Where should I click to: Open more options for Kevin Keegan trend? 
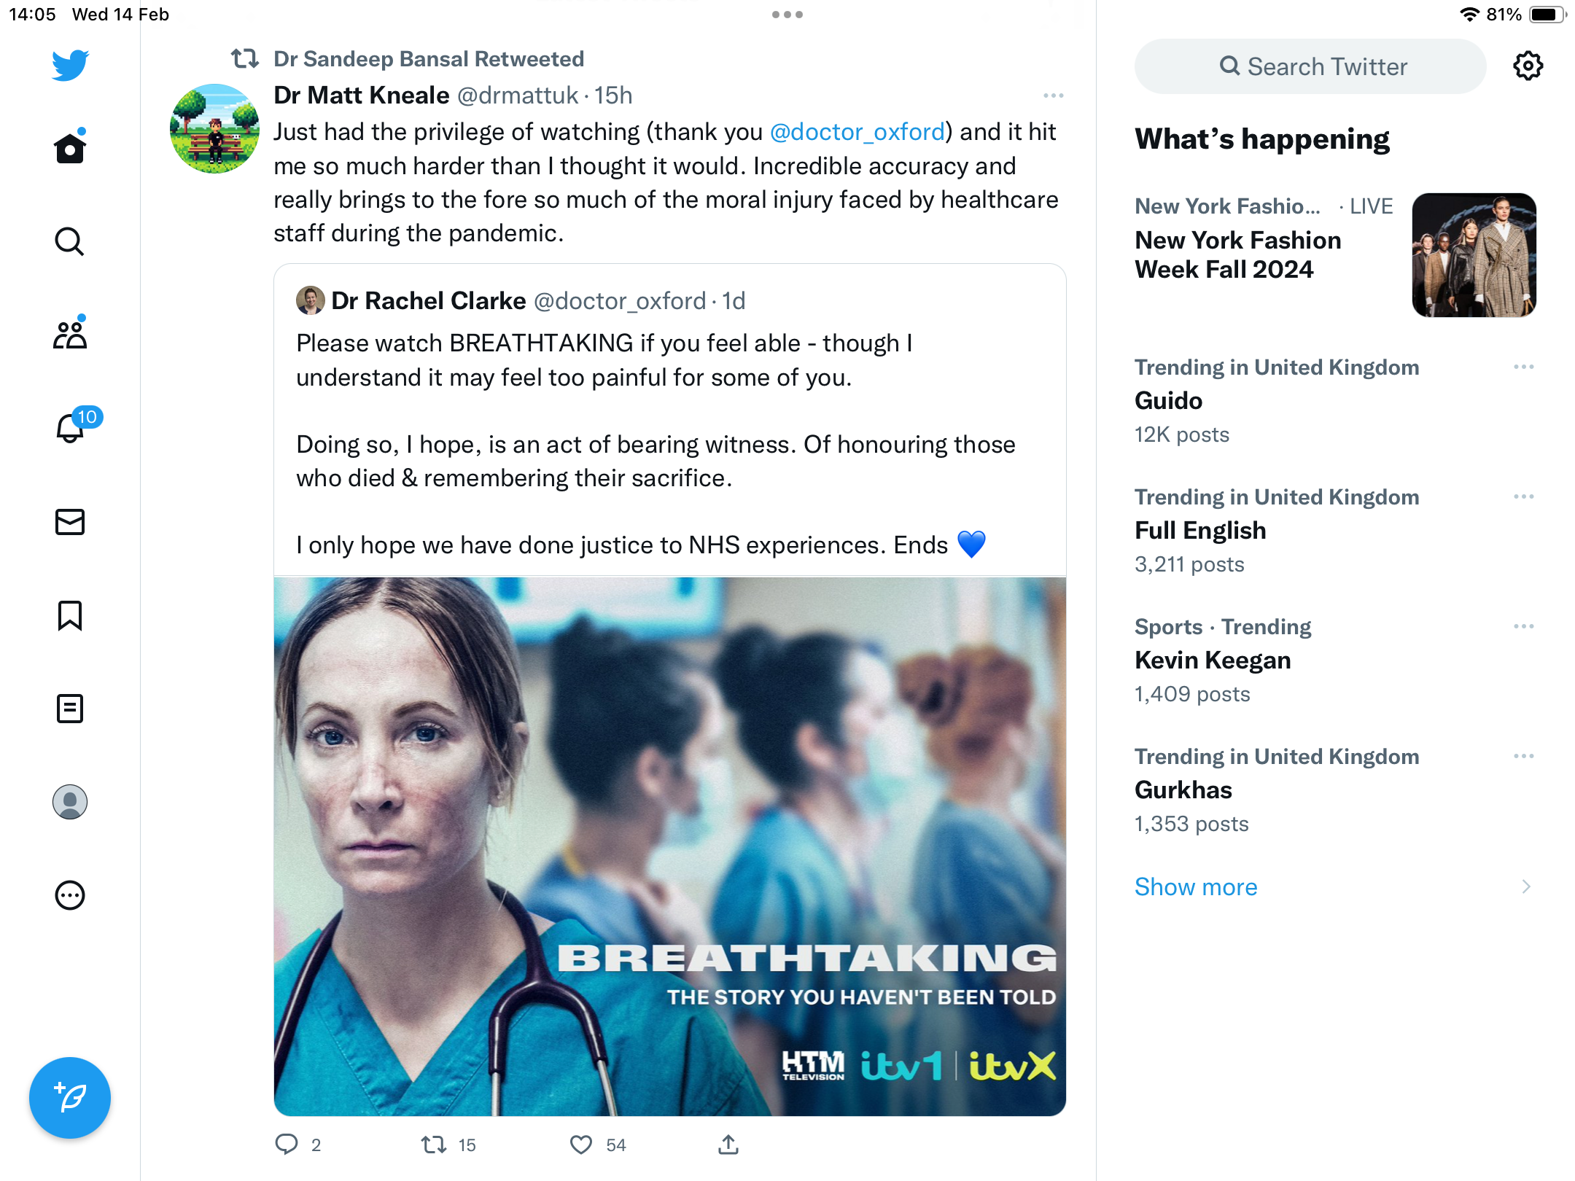tap(1524, 626)
